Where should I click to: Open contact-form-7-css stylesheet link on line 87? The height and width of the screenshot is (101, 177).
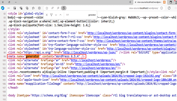[x=132, y=33]
